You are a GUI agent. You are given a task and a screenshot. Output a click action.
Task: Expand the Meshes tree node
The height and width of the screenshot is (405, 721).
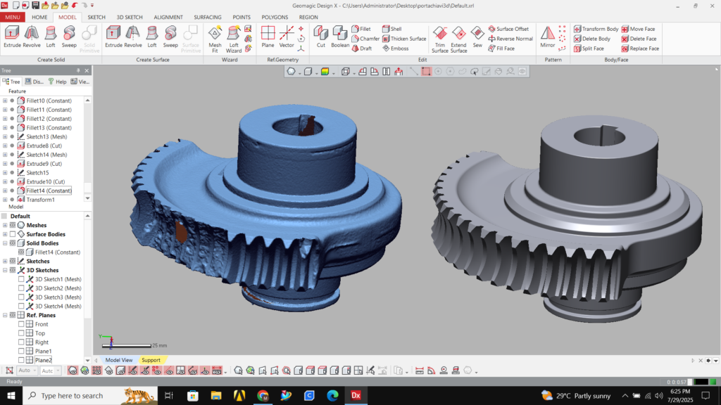click(4, 225)
